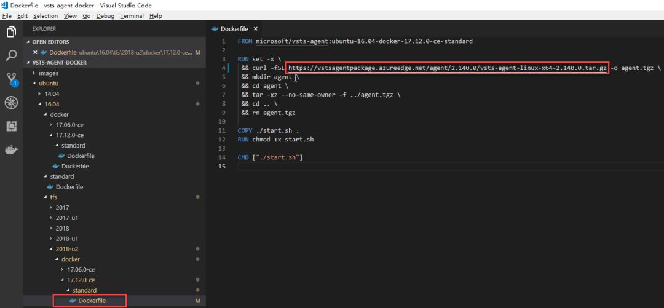Click 'COPY ./start.sh .' on line 11

click(x=269, y=130)
